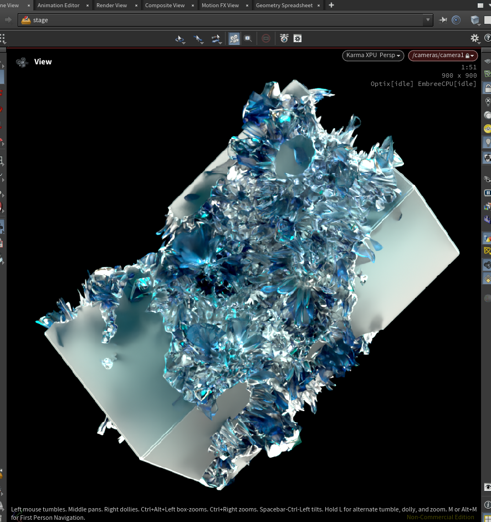This screenshot has height=522, width=491.
Task: Click the yellow dome light icon
Action: point(487,129)
